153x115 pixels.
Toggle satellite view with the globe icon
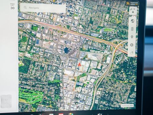point(132,21)
